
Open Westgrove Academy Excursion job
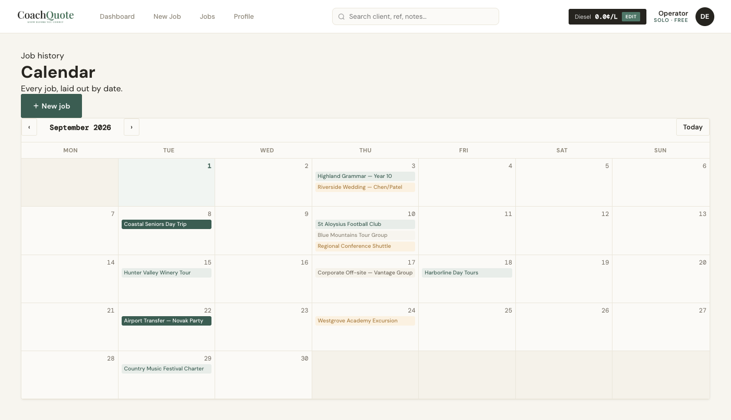[x=365, y=321]
